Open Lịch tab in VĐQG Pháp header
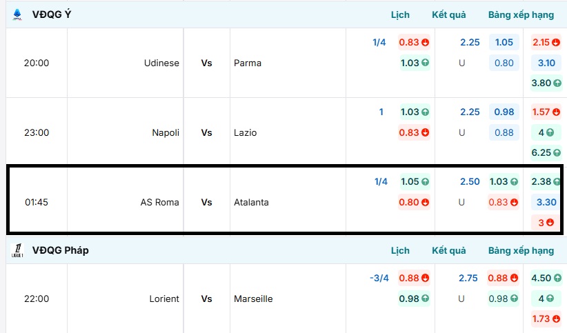 400,250
